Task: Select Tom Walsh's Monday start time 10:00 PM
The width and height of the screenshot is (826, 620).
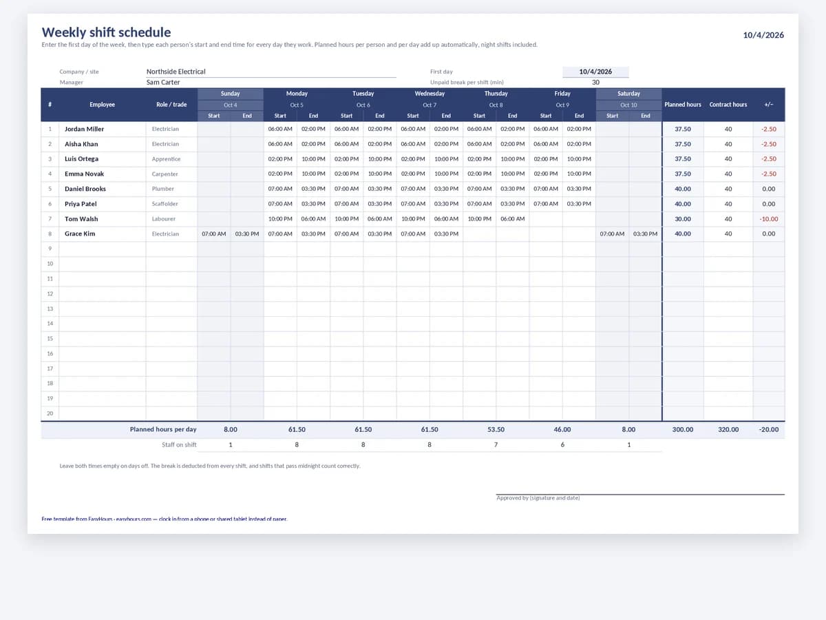Action: coord(280,219)
